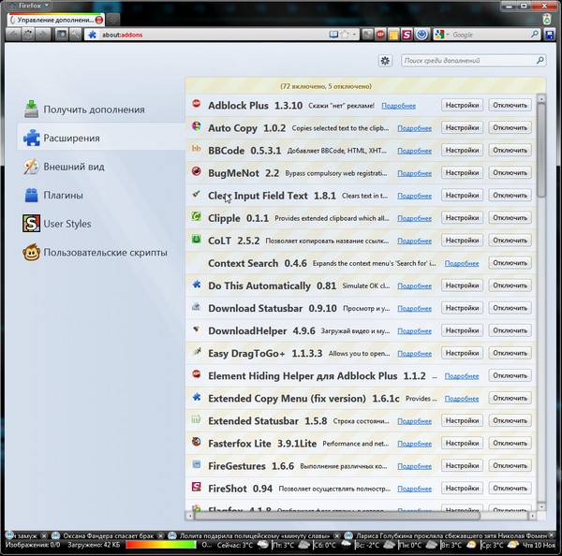
Task: Disable Context Search with Отключить
Action: click(x=510, y=263)
